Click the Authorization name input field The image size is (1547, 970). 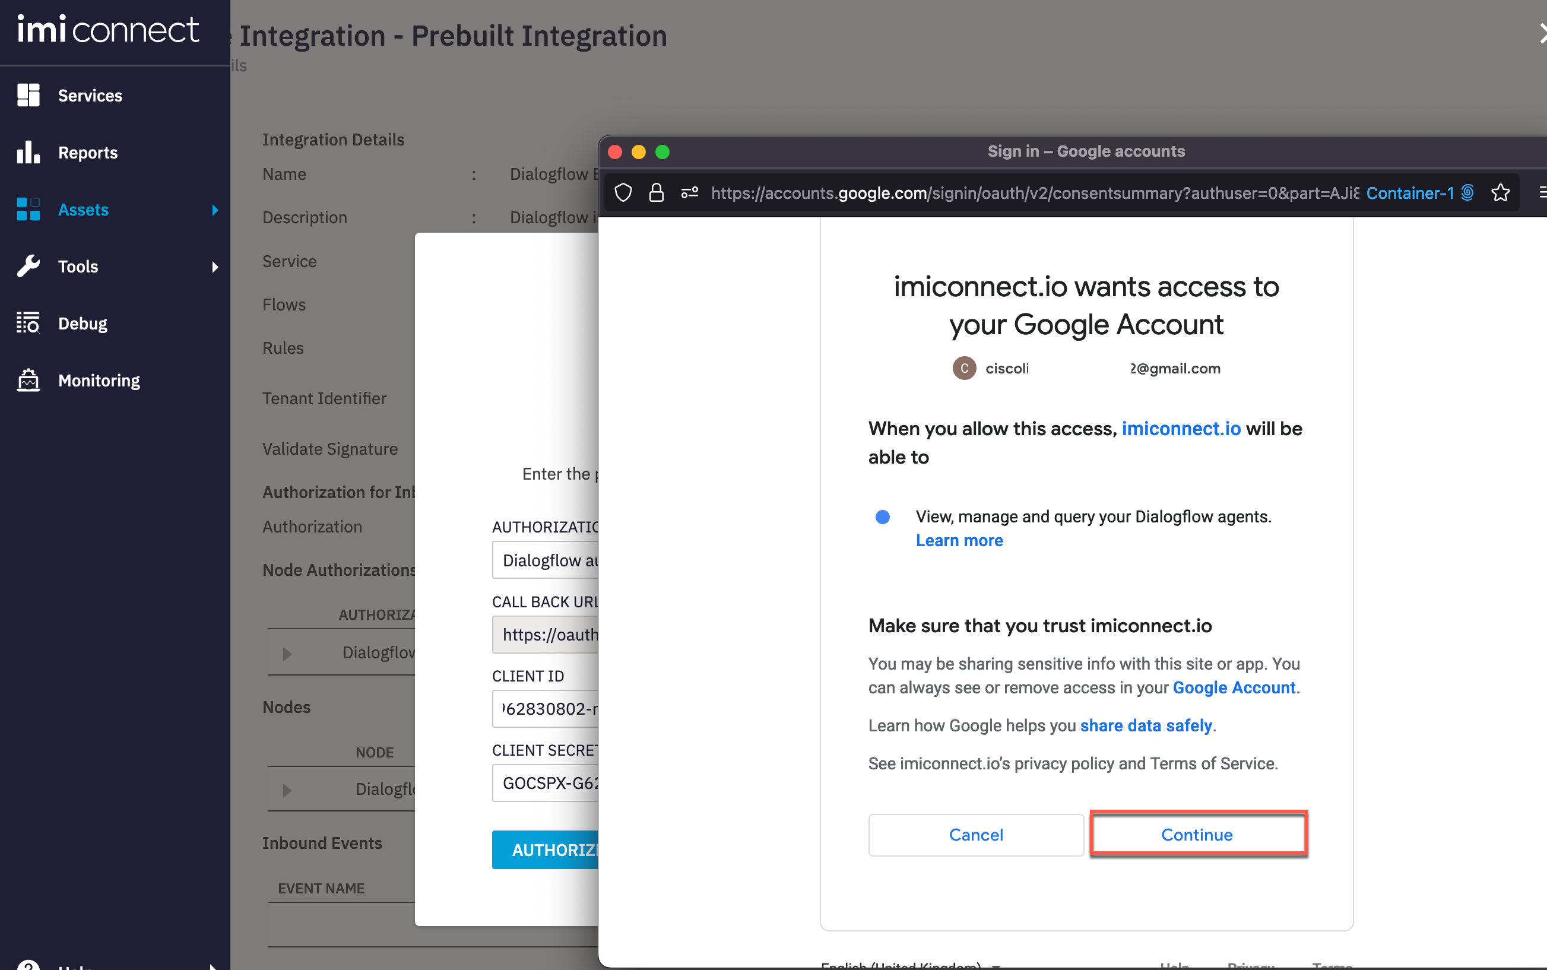545,560
